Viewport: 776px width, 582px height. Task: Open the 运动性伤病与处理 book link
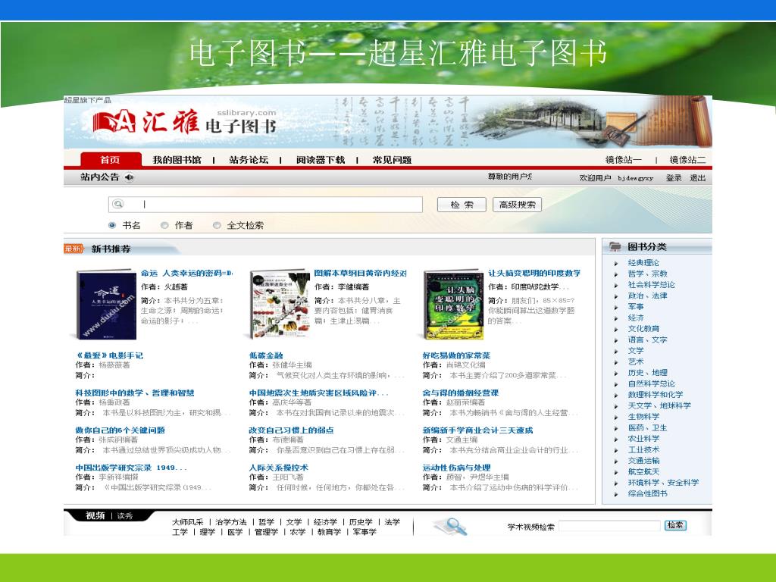456,467
